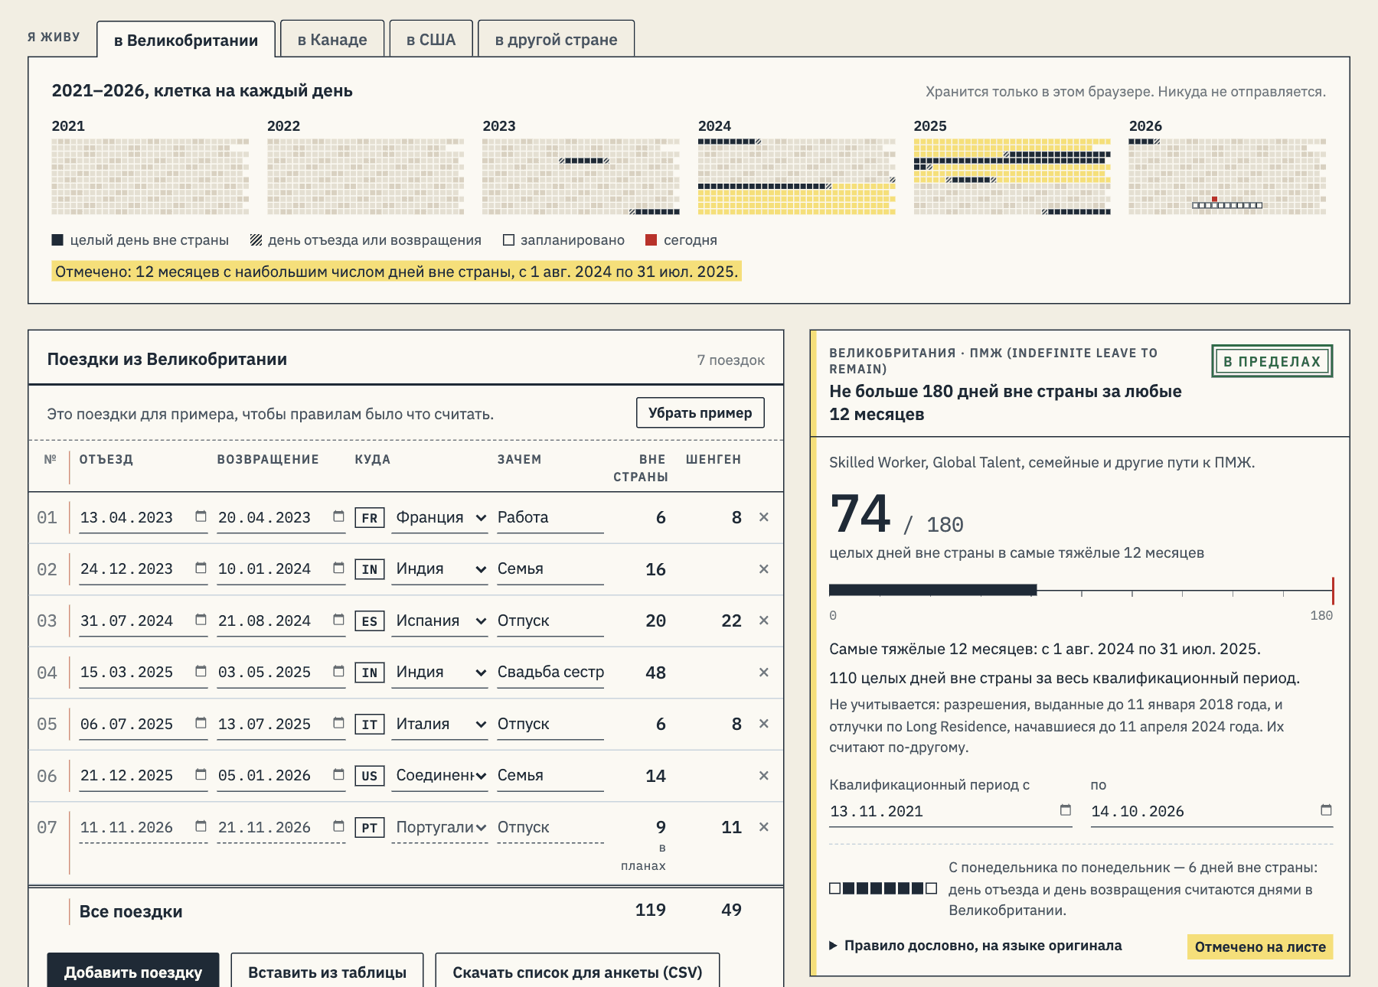Edit the purpose field 'Свадьба сестр'
The height and width of the screenshot is (987, 1378).
(x=550, y=673)
